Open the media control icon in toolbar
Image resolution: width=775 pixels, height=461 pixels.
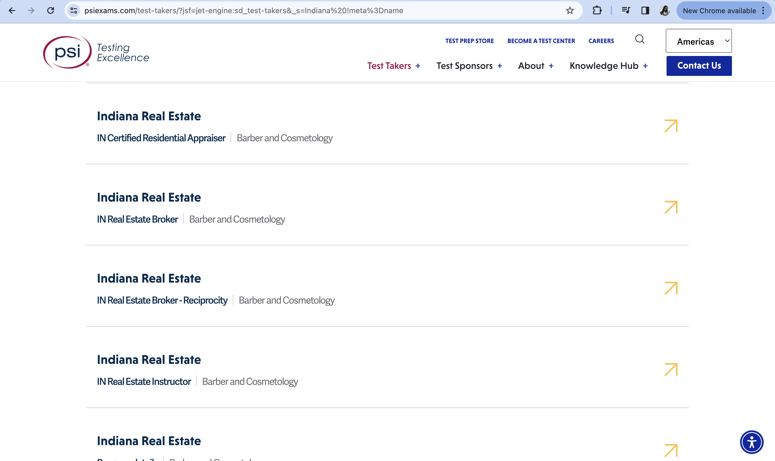(x=626, y=10)
